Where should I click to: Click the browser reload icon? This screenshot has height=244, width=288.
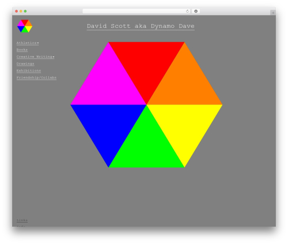pyautogui.click(x=187, y=11)
